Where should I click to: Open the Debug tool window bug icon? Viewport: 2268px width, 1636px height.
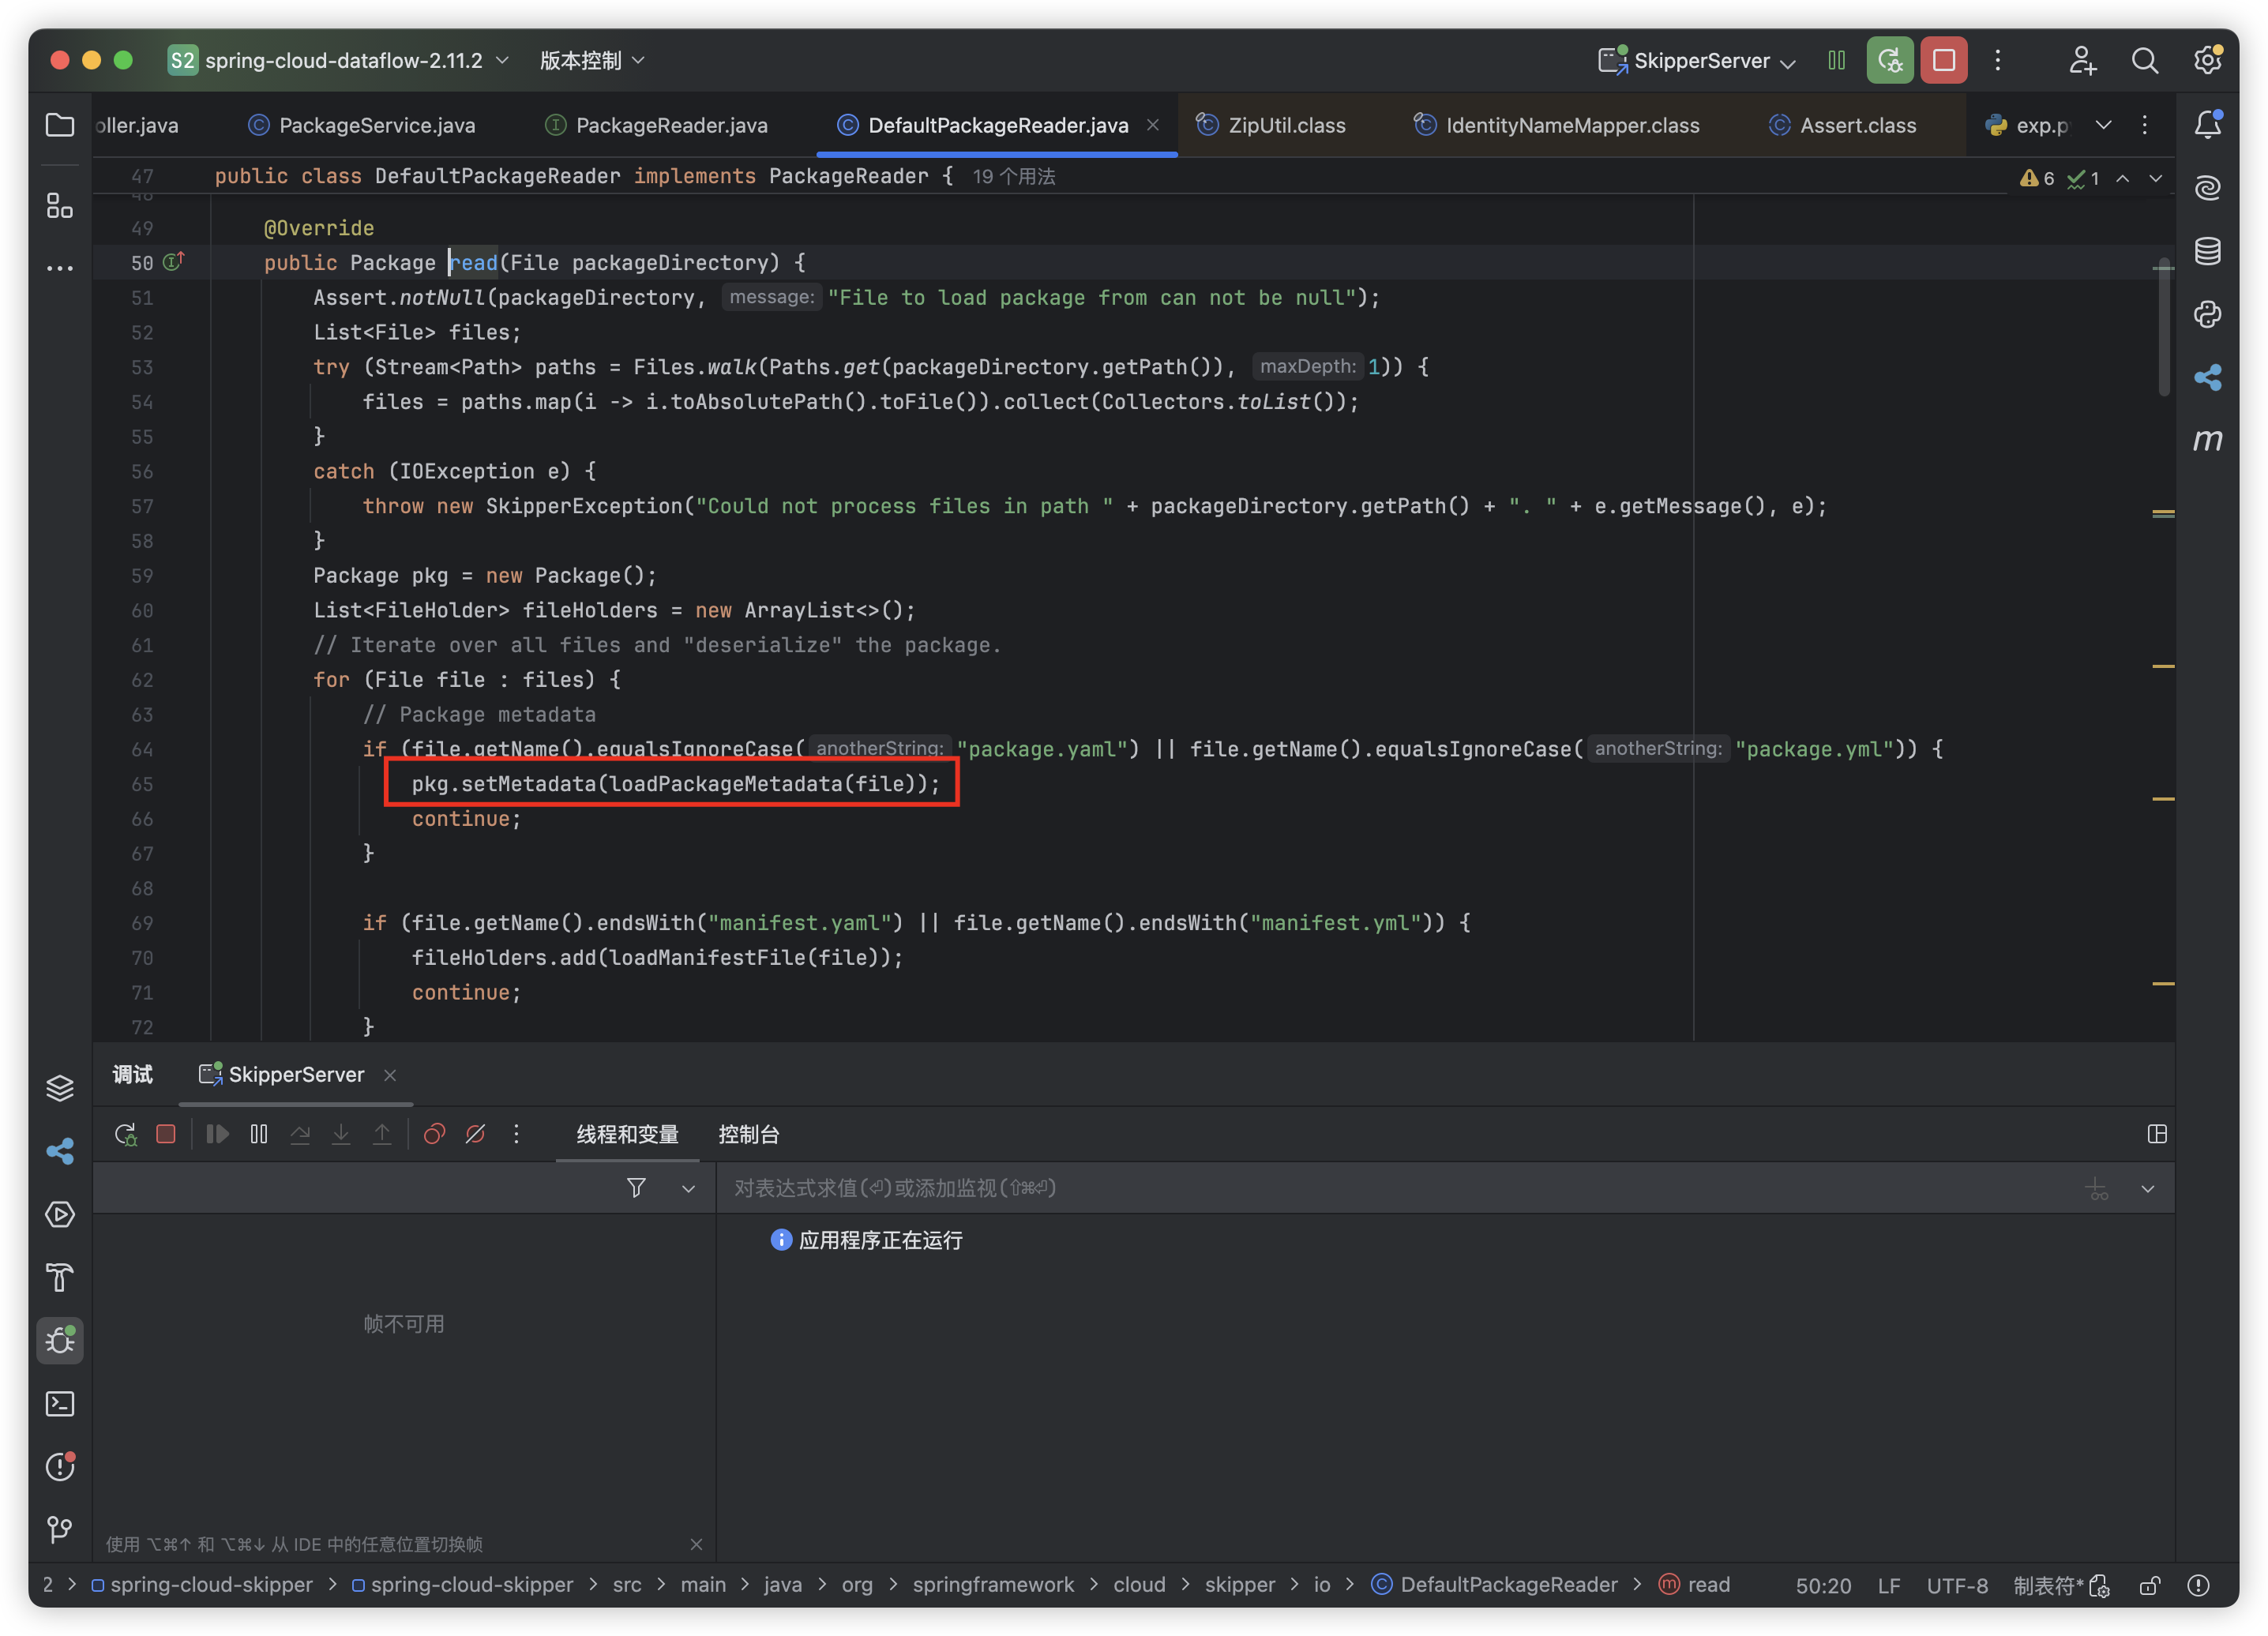coord(60,1340)
